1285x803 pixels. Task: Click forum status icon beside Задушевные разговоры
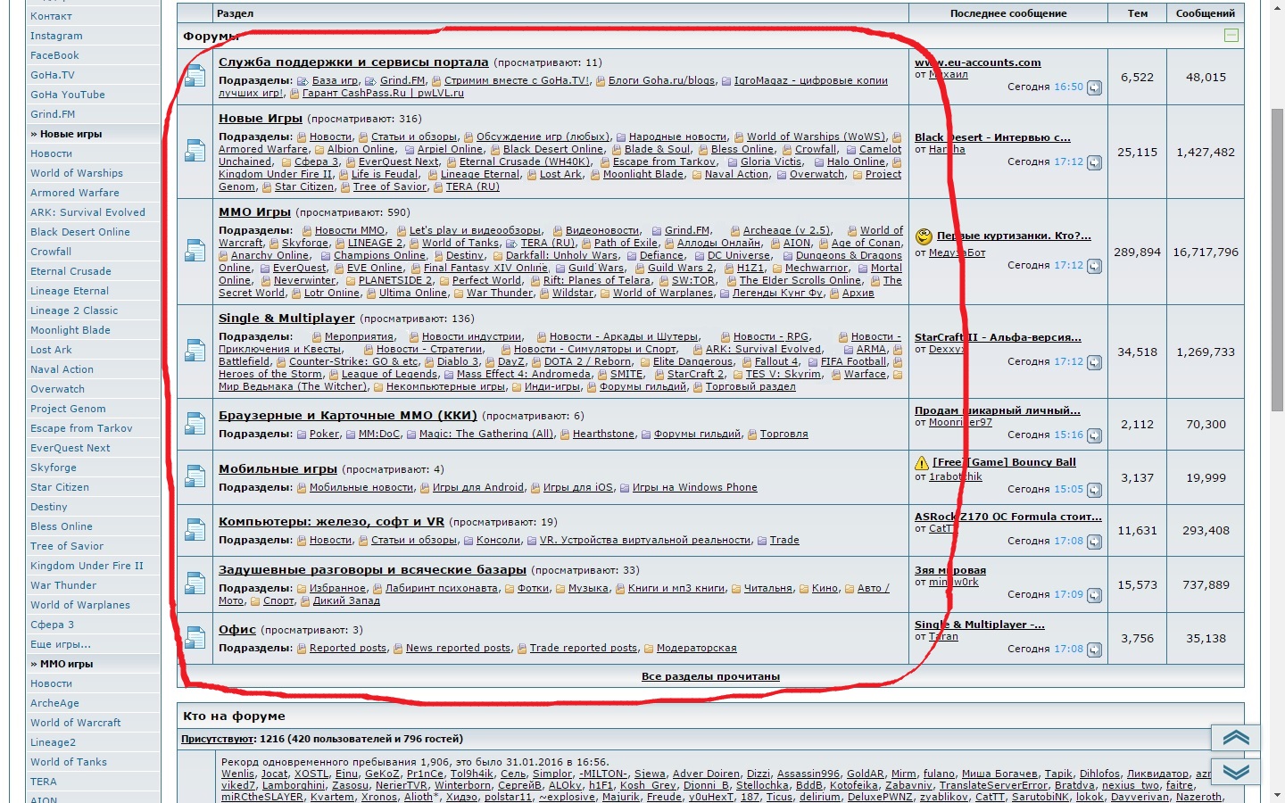point(195,584)
